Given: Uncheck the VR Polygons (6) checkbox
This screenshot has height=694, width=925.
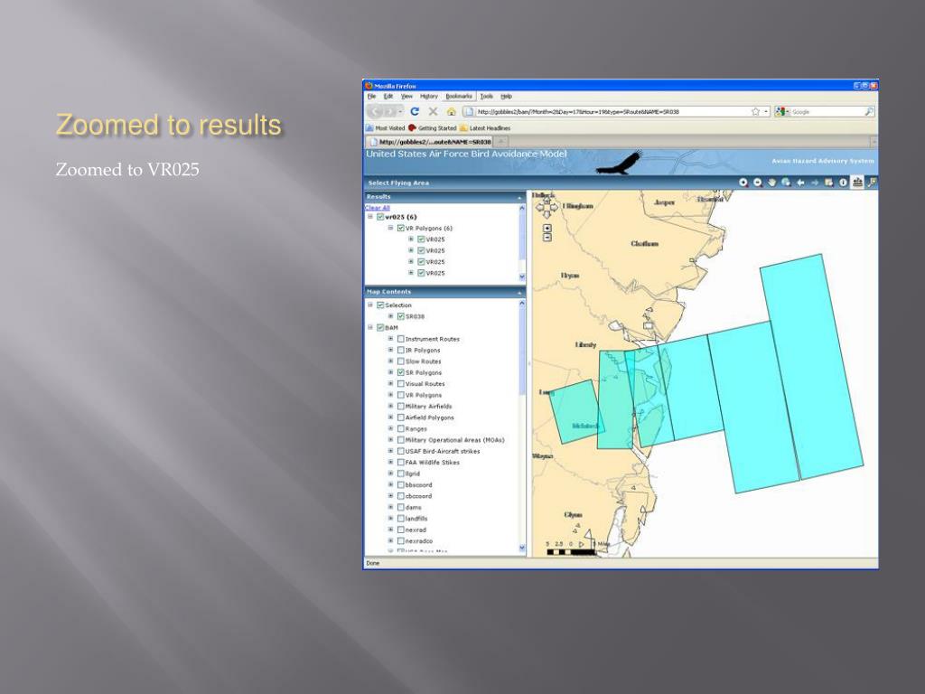Looking at the screenshot, I should tap(400, 228).
